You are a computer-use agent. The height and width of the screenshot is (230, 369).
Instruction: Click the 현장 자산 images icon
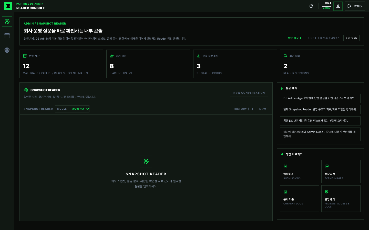[327, 166]
